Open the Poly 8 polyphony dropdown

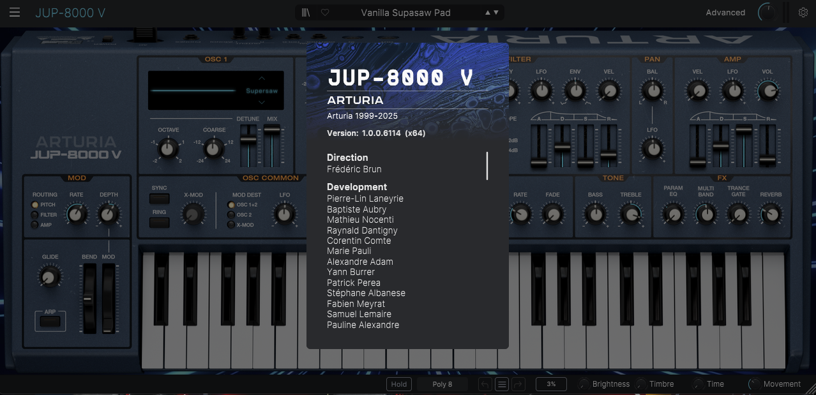pos(442,384)
